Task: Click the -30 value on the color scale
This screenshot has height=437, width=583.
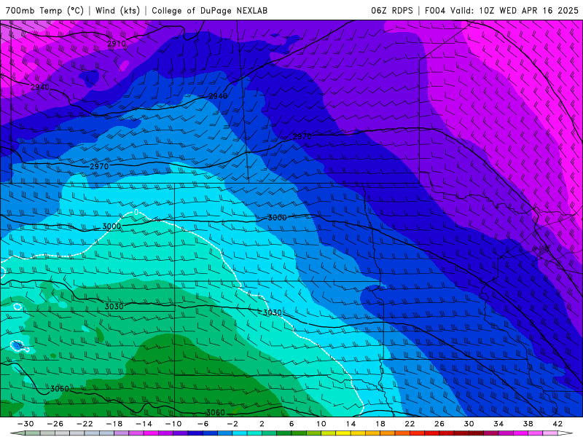Action: (x=26, y=424)
